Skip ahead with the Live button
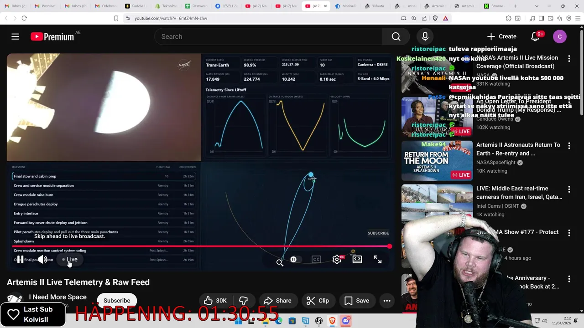 pos(70,259)
